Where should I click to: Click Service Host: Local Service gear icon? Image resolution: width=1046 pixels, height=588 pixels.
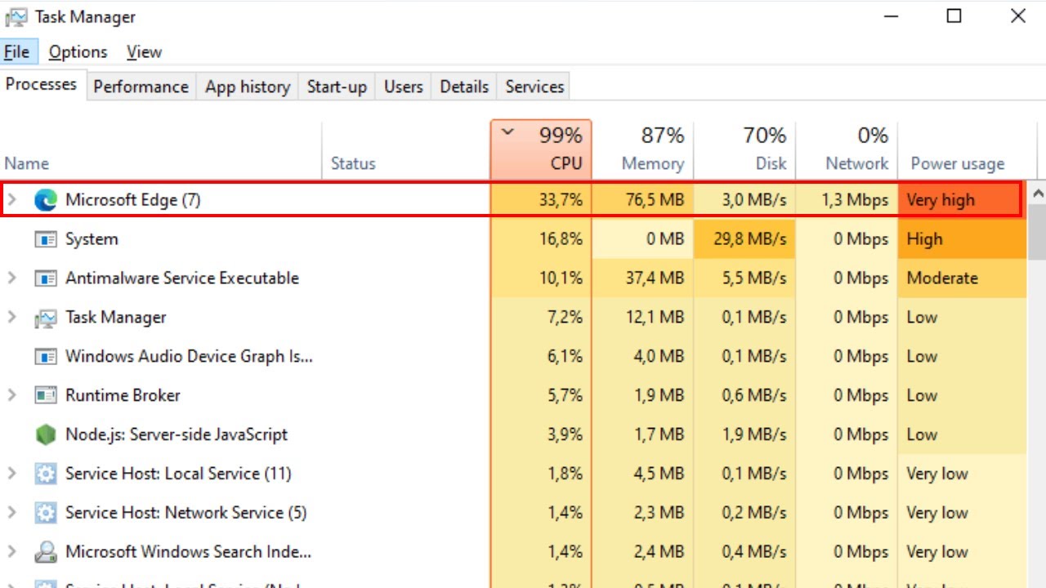tap(46, 474)
